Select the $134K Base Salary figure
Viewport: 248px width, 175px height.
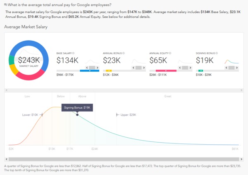[67, 60]
